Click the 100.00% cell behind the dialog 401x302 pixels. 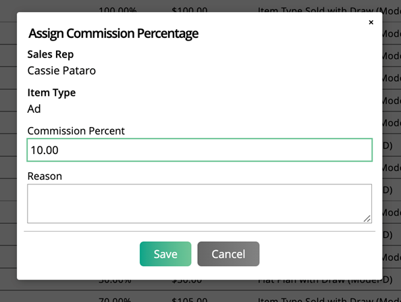pos(117,9)
